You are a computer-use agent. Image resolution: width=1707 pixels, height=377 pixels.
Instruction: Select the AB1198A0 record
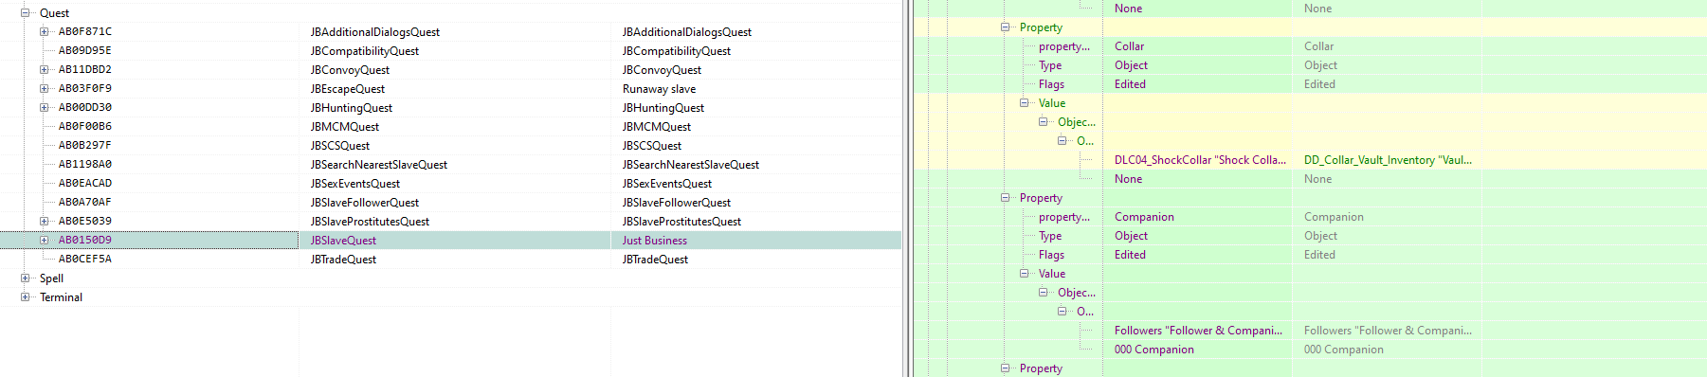point(85,165)
